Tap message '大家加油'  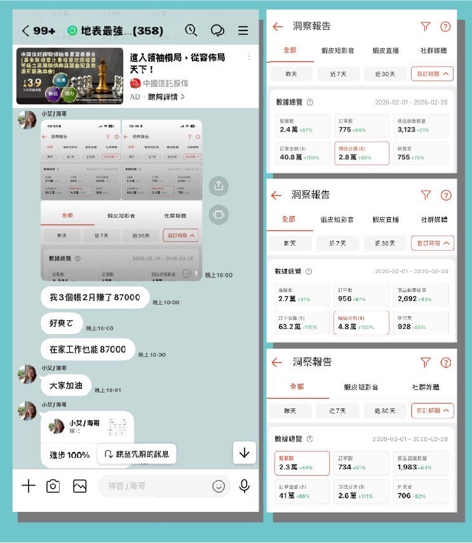coord(66,385)
